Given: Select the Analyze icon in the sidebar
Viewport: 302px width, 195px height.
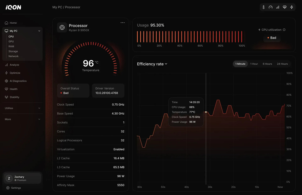Looking at the screenshot, I should pyautogui.click(x=6, y=65).
